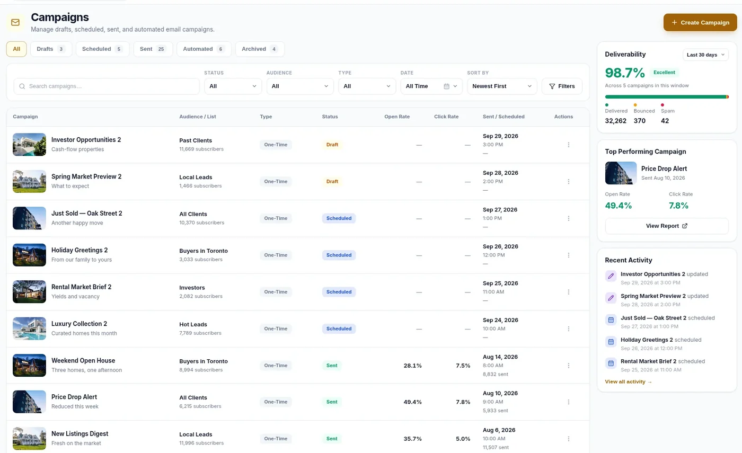The height and width of the screenshot is (453, 742).
Task: Open actions menu for New Listings Digest
Action: pyautogui.click(x=569, y=439)
